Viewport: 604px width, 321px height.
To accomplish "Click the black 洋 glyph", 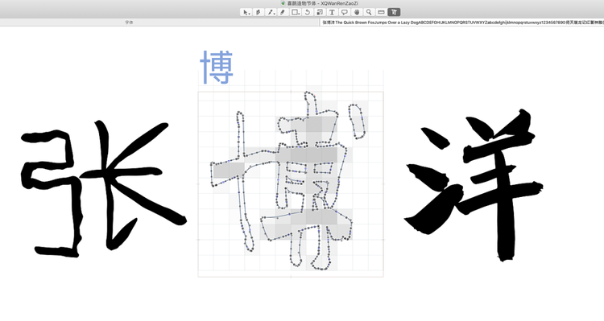I will click(x=474, y=185).
